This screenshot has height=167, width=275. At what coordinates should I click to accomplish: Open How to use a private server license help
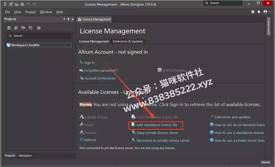[240, 140]
